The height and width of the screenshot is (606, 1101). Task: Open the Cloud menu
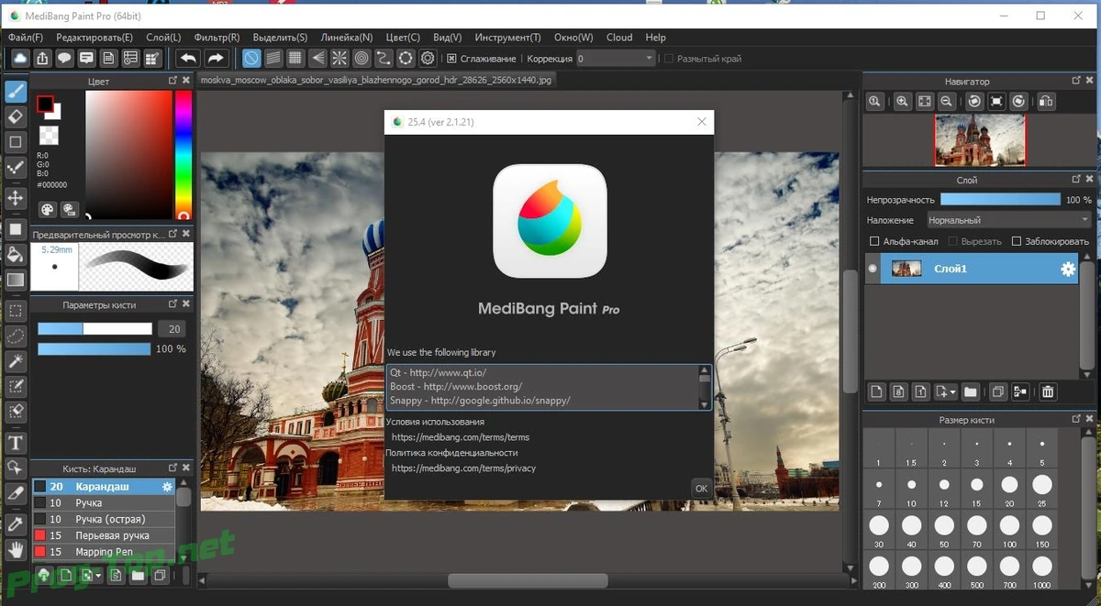coord(619,38)
